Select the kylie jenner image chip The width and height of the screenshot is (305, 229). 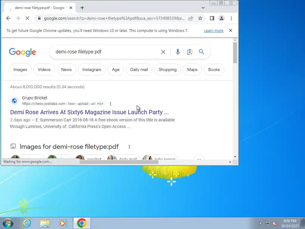[161, 157]
